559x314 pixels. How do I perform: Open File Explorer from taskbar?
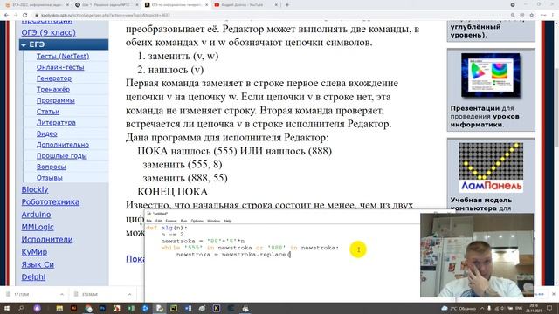(59, 308)
